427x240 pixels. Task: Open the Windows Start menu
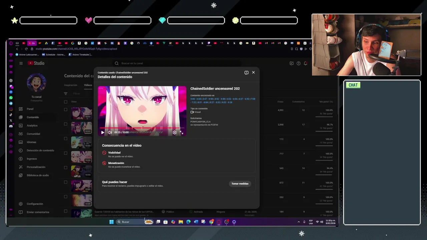(111, 222)
